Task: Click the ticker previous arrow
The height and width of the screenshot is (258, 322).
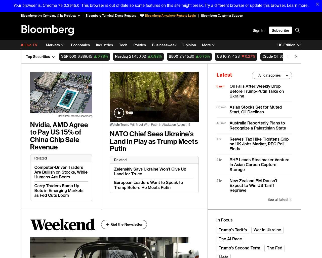Action: point(288,56)
